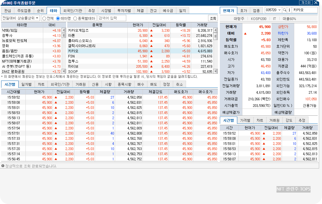Switch to the 시장별 tab

point(106,11)
